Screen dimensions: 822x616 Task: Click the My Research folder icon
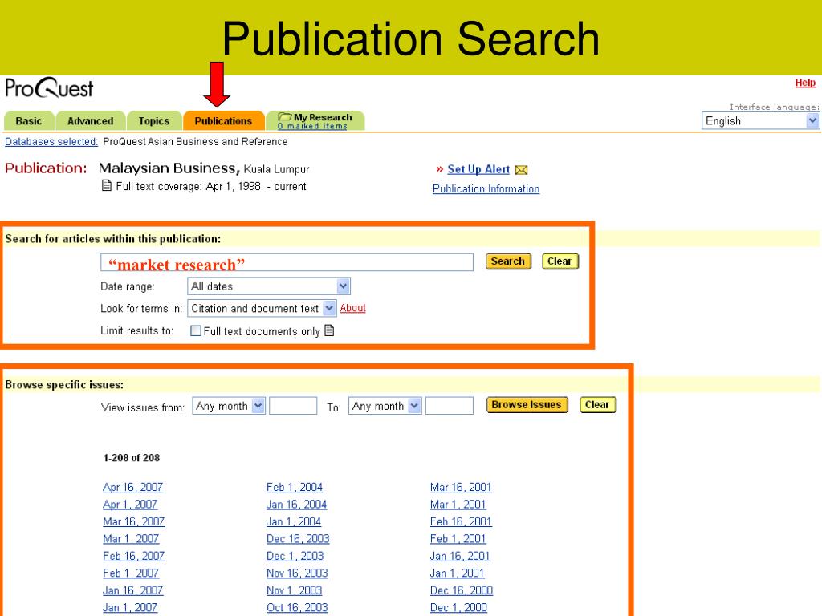pyautogui.click(x=285, y=116)
